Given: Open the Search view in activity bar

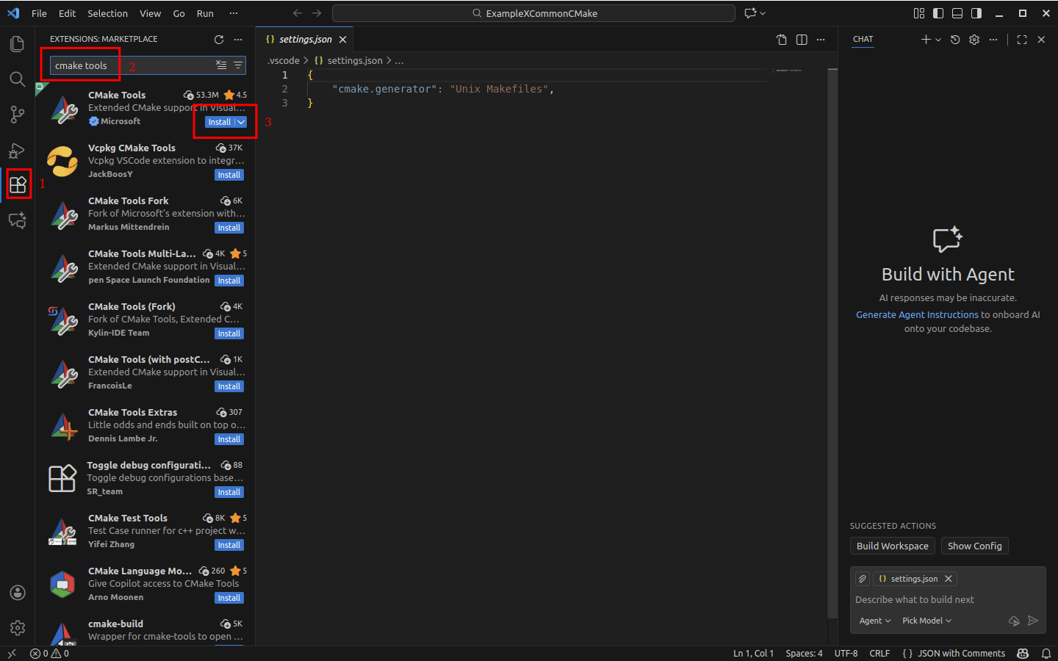Looking at the screenshot, I should pos(17,79).
